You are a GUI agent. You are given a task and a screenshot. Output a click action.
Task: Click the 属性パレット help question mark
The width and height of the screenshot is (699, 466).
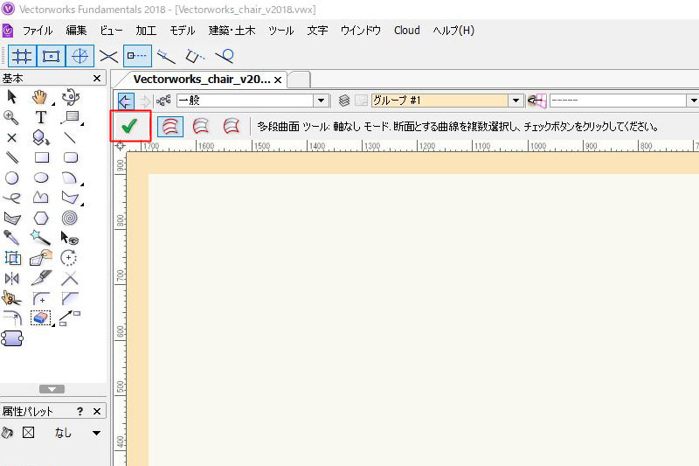coord(80,411)
